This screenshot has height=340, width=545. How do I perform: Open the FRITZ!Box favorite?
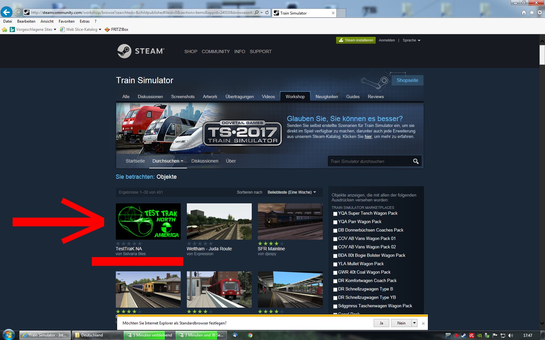(x=116, y=29)
